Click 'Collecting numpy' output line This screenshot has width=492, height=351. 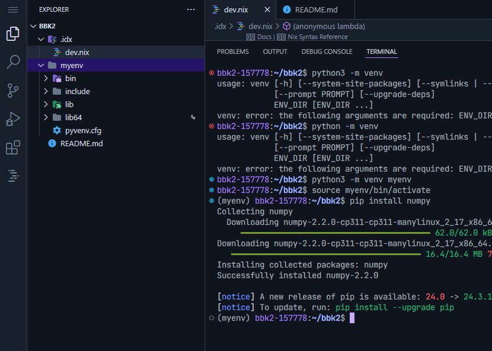(255, 211)
